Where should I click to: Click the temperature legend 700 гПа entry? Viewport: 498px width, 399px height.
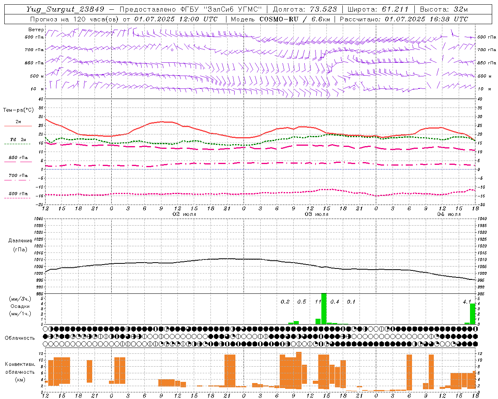[x=18, y=176]
